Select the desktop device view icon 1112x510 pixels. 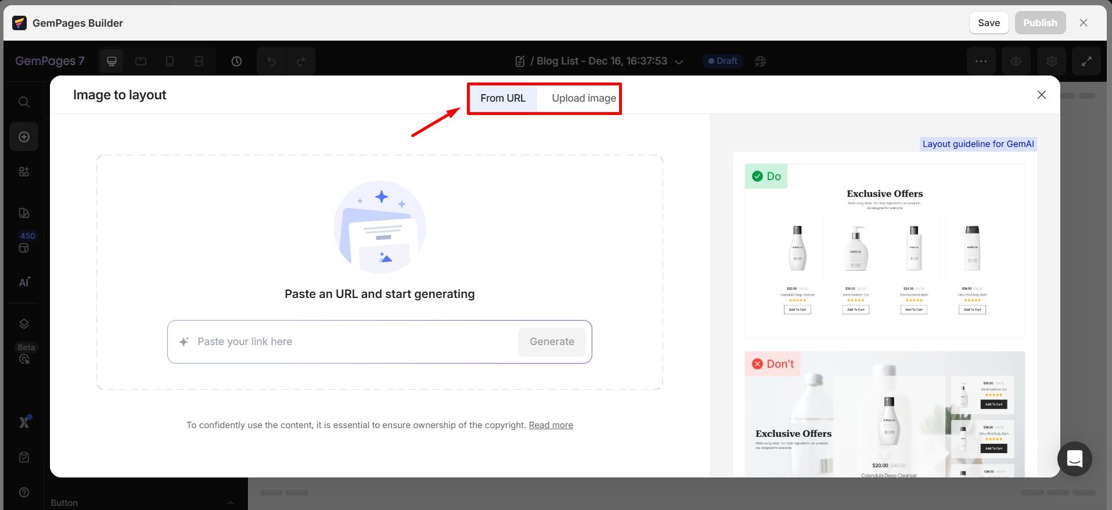pyautogui.click(x=111, y=61)
